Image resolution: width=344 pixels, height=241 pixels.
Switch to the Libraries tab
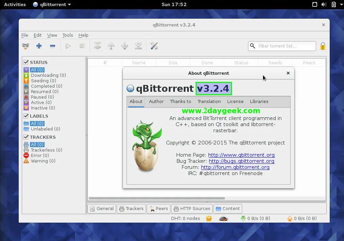(259, 101)
